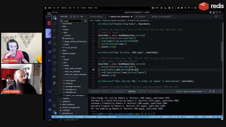The height and width of the screenshot is (127, 226).
Task: Kill terminal with trash icon
Action: [213, 91]
